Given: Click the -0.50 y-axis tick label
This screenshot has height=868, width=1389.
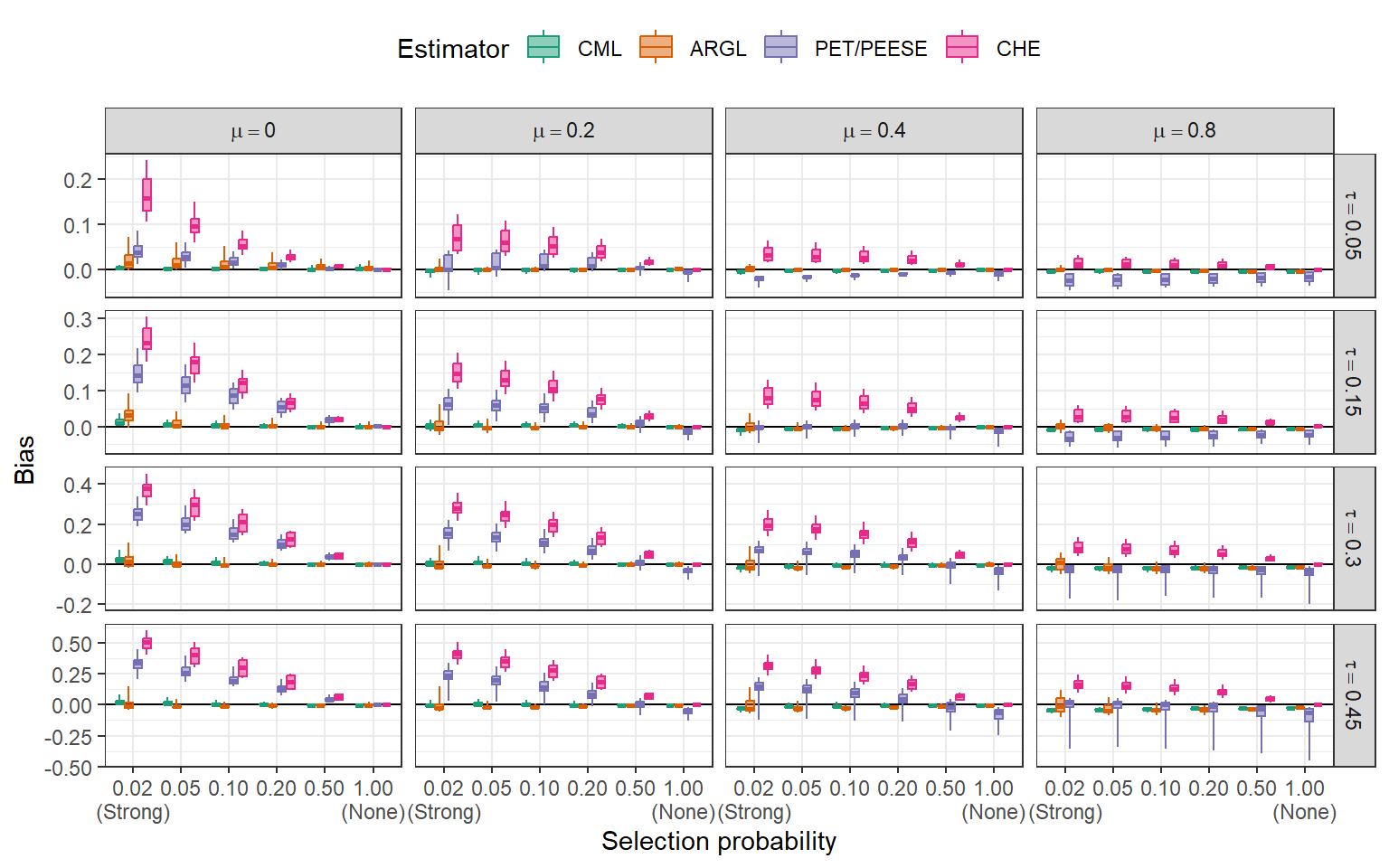Looking at the screenshot, I should click(x=69, y=768).
